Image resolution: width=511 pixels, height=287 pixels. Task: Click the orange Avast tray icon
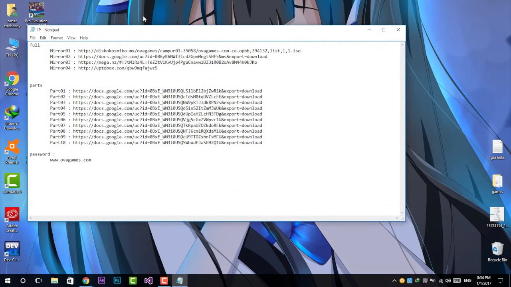[402, 281]
